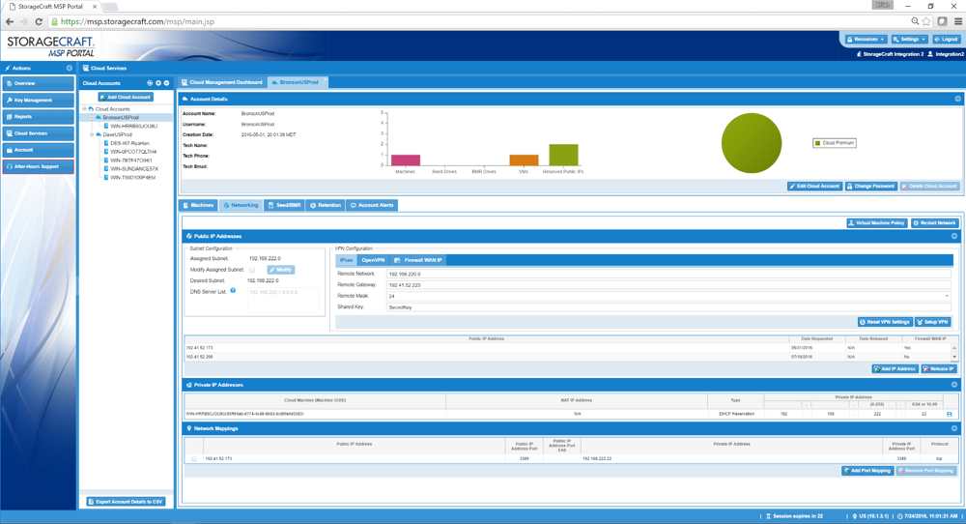Select the BronsonUSProd tab
This screenshot has height=524, width=966.
click(x=298, y=82)
